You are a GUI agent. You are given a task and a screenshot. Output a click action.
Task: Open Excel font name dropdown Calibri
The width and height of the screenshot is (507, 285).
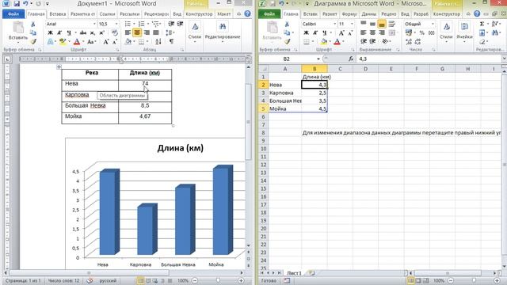(x=334, y=25)
